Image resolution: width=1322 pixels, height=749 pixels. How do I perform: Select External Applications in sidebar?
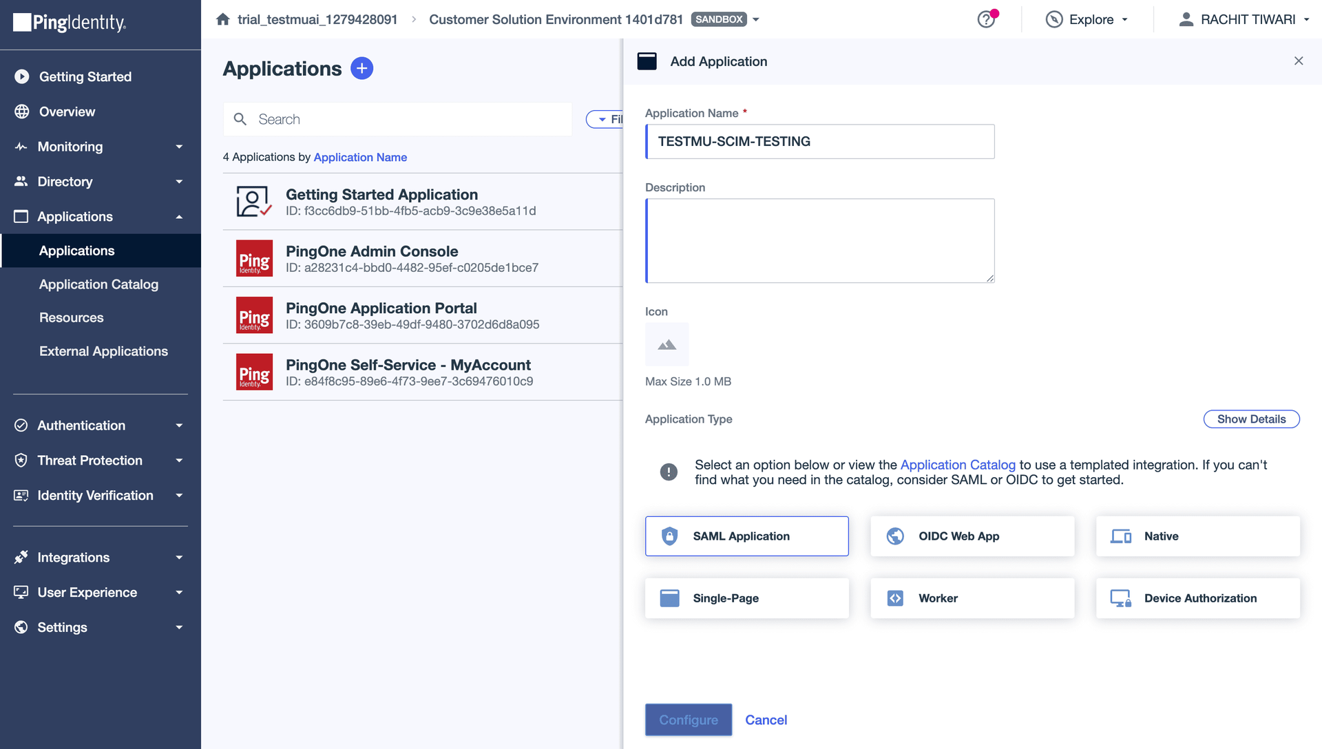103,351
